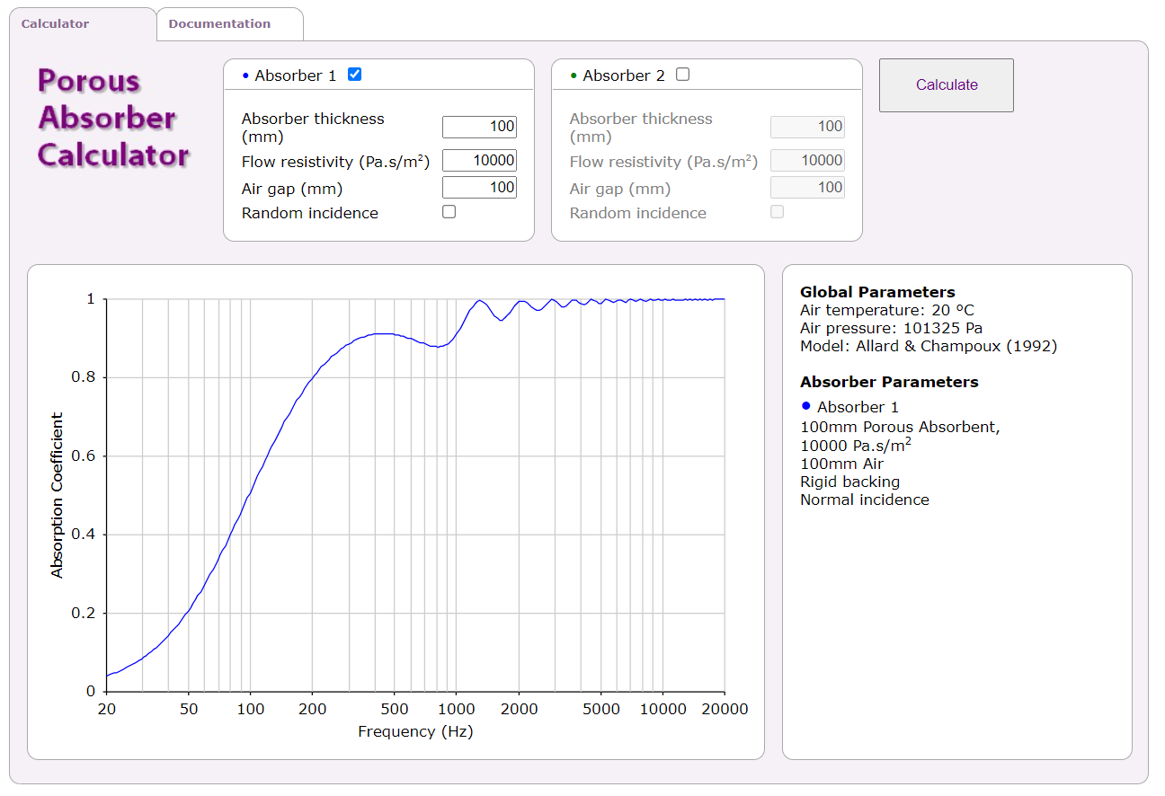Click the 'Model: Allard & Champoux (1992)' text
Screen dimensions: 1165x796
929,346
